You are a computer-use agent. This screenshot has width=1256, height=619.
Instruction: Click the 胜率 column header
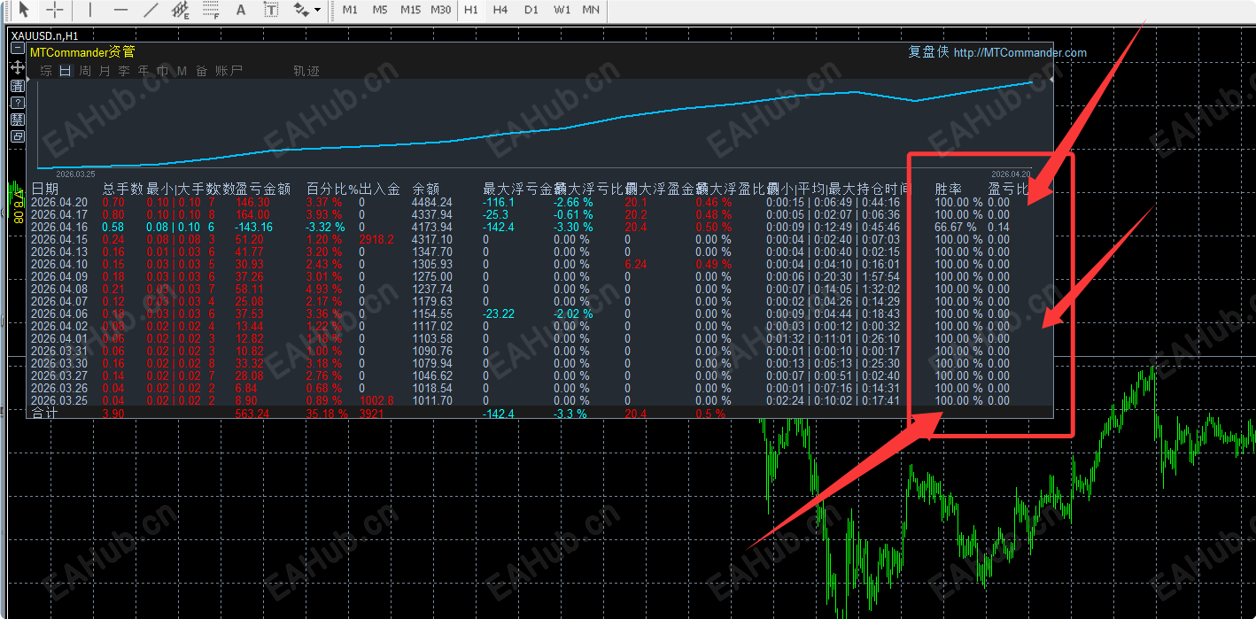pos(949,189)
